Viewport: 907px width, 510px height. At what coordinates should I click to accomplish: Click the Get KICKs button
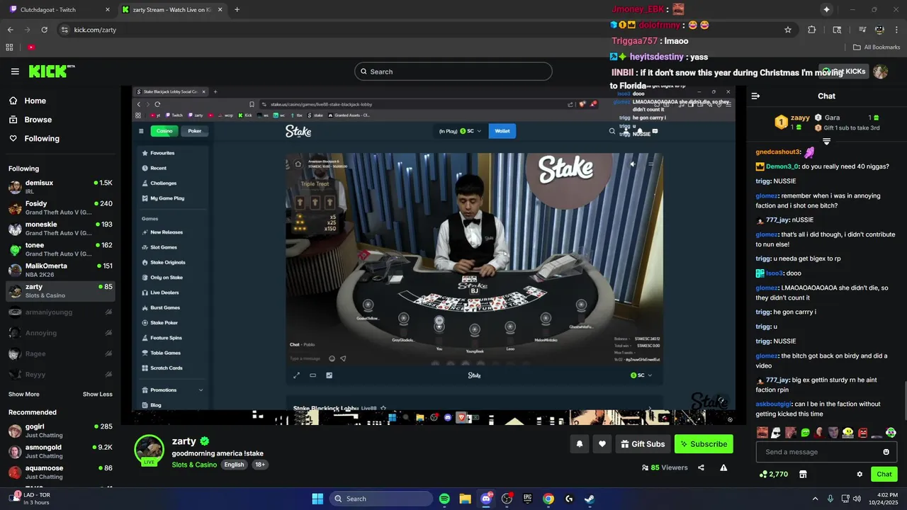[x=843, y=72]
